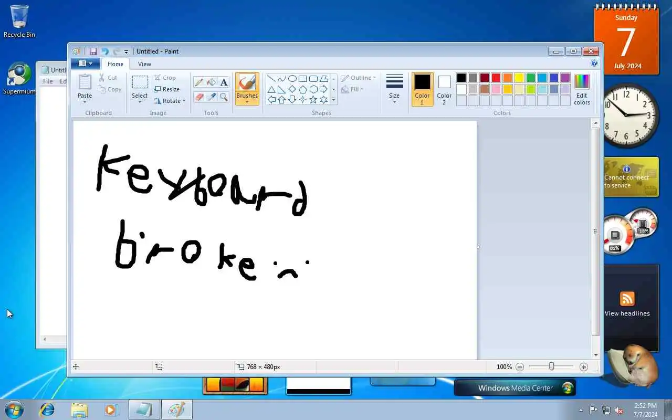672x420 pixels.
Task: Choose the Five-point star shape
Action: point(313,100)
